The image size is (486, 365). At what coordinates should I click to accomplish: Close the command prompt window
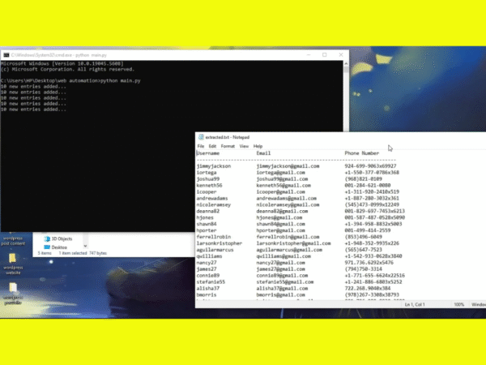click(341, 54)
